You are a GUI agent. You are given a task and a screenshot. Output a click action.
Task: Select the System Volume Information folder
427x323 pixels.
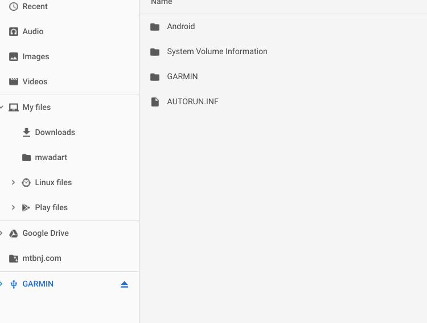coord(217,52)
